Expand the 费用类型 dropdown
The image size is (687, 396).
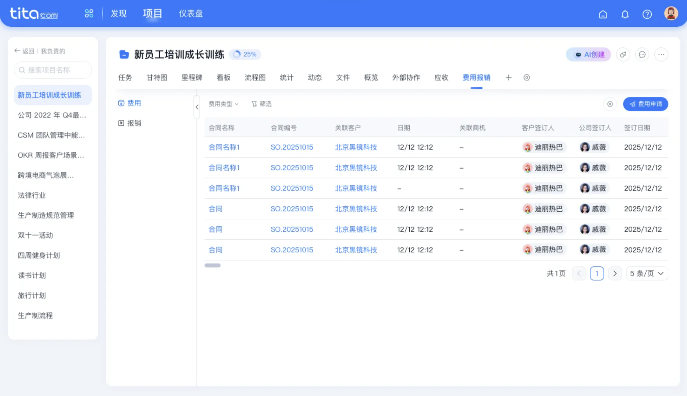tap(223, 104)
